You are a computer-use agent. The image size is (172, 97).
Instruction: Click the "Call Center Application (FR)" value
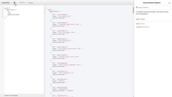coord(70,48)
